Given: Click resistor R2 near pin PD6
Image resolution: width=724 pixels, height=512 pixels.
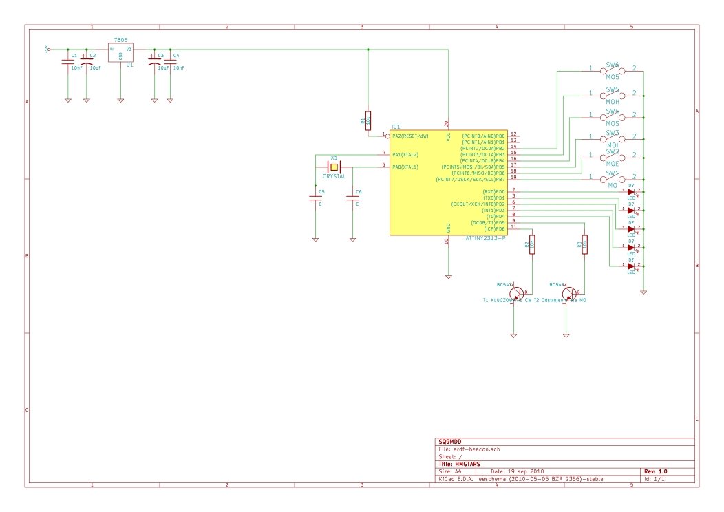Looking at the screenshot, I should click(x=532, y=244).
